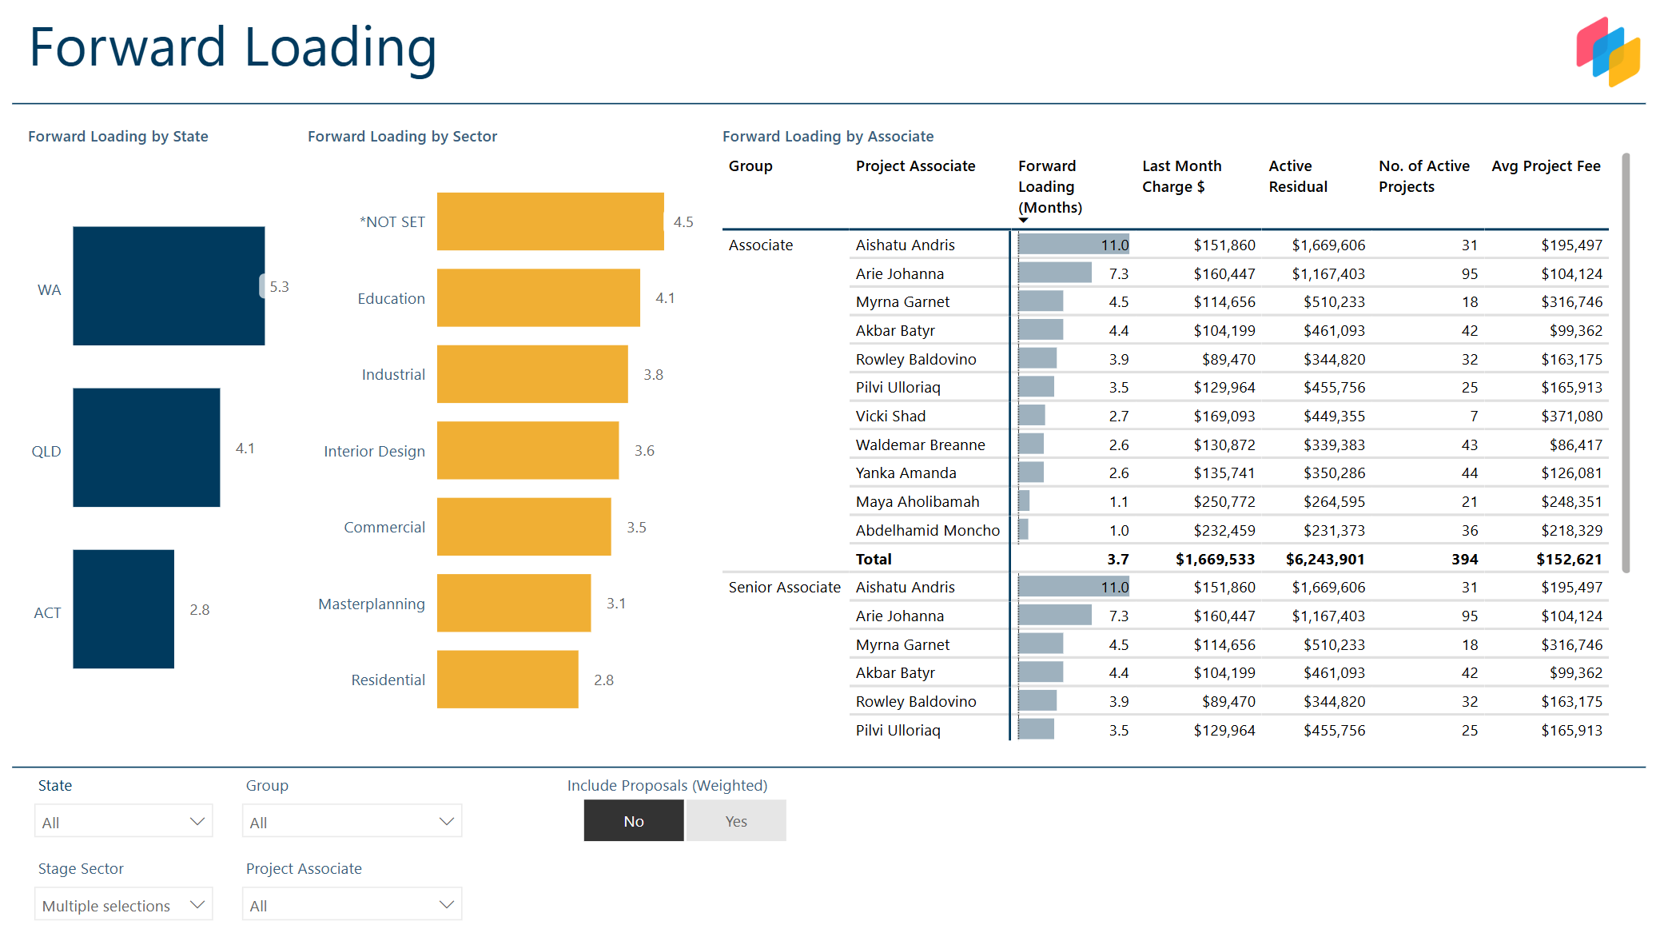Click Vicki Shad in the table
This screenshot has height=925, width=1656.
tap(890, 417)
